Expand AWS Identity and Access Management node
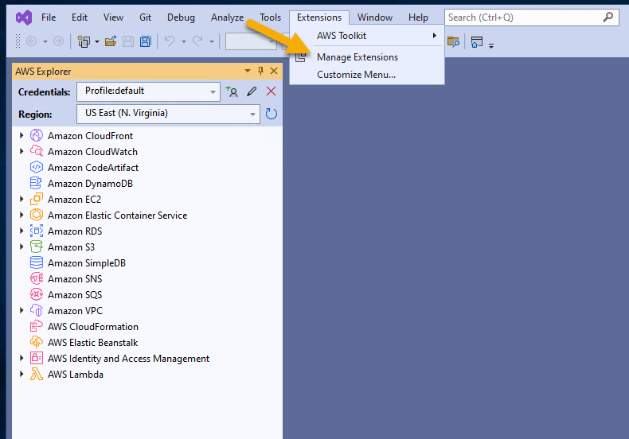 point(21,358)
